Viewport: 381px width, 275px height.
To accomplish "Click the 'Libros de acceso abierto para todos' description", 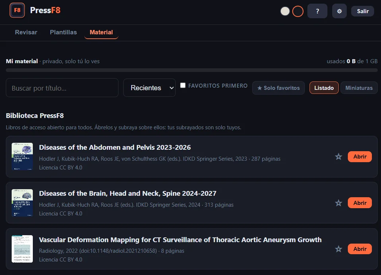I will point(124,127).
